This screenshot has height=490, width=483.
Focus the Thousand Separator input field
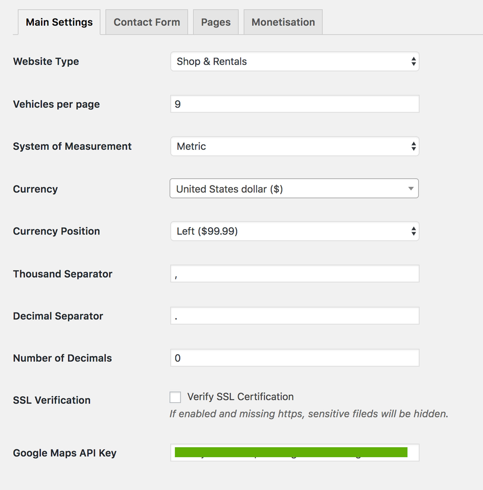[295, 274]
